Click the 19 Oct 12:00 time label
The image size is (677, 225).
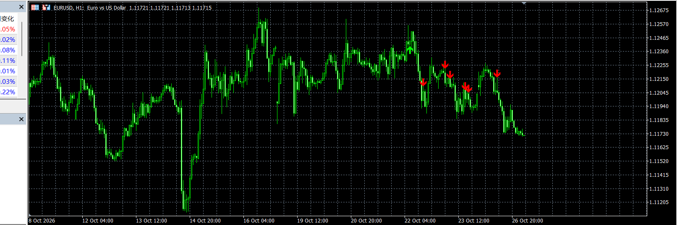tap(313, 221)
